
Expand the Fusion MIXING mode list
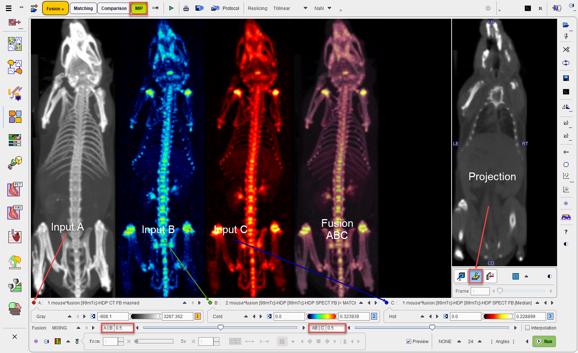tap(78, 328)
